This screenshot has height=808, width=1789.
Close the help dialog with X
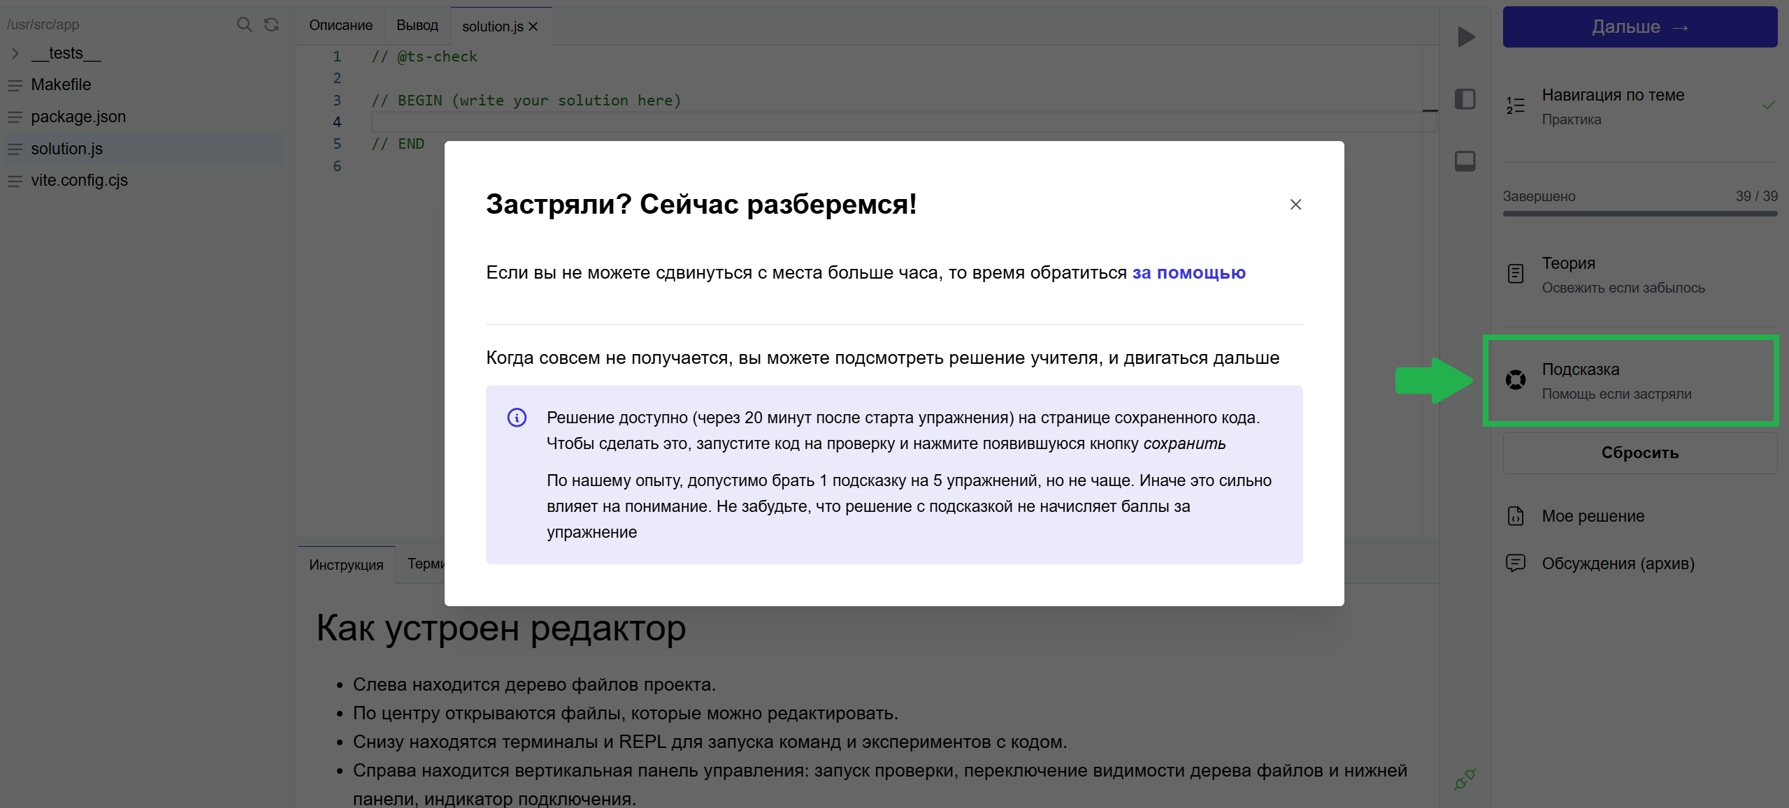point(1295,205)
